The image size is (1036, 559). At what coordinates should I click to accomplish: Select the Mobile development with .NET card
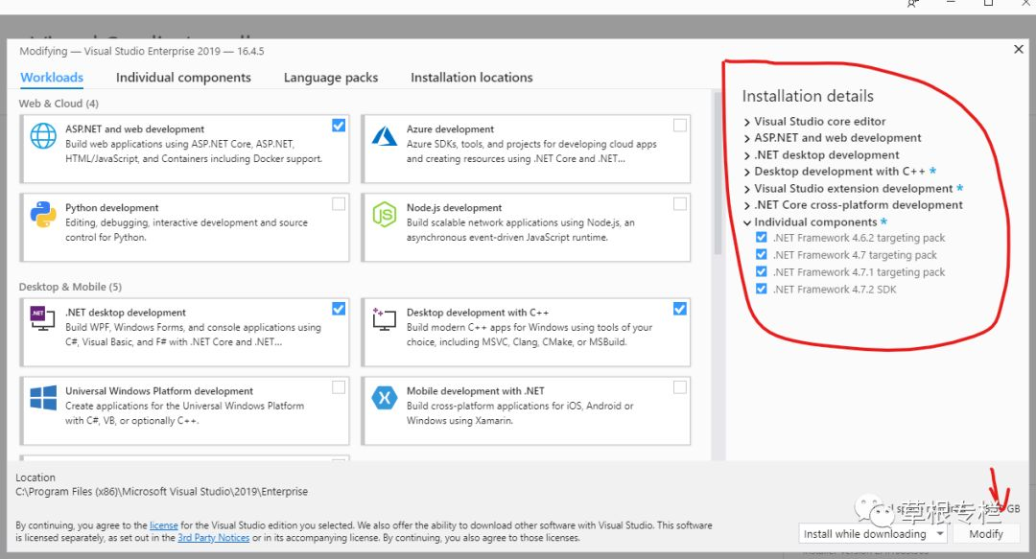tap(526, 410)
